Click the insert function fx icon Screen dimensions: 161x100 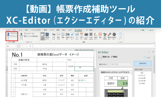(30, 46)
